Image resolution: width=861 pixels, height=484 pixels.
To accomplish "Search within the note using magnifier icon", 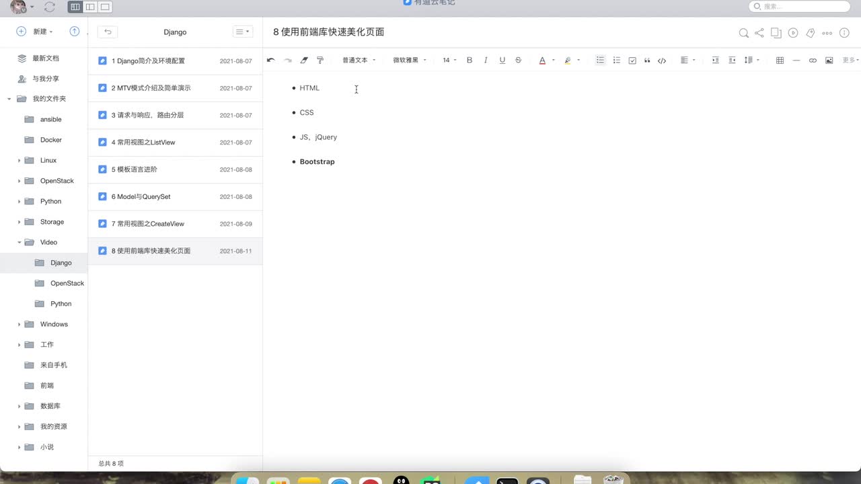I will (743, 33).
